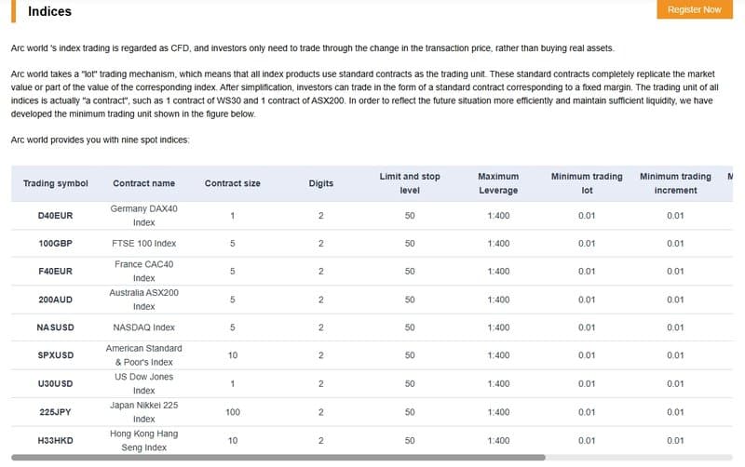
Task: Click the U30USD symbol cell
Action: point(56,383)
